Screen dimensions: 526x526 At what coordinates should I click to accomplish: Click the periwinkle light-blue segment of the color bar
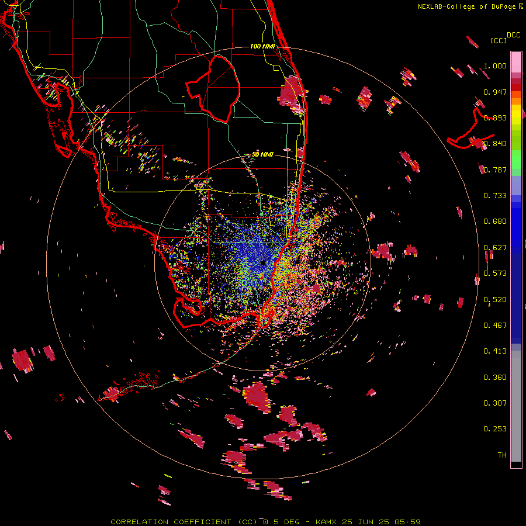pyautogui.click(x=516, y=186)
